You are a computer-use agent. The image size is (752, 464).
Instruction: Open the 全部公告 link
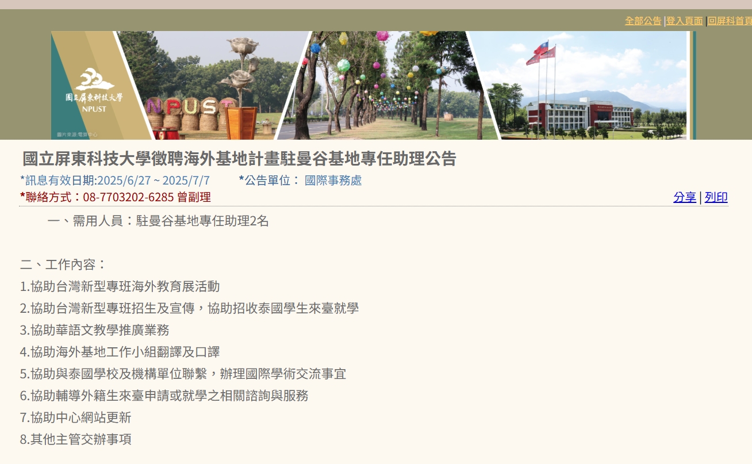pyautogui.click(x=643, y=21)
